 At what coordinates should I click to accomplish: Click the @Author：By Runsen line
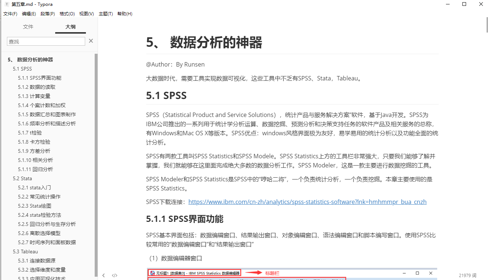point(175,64)
